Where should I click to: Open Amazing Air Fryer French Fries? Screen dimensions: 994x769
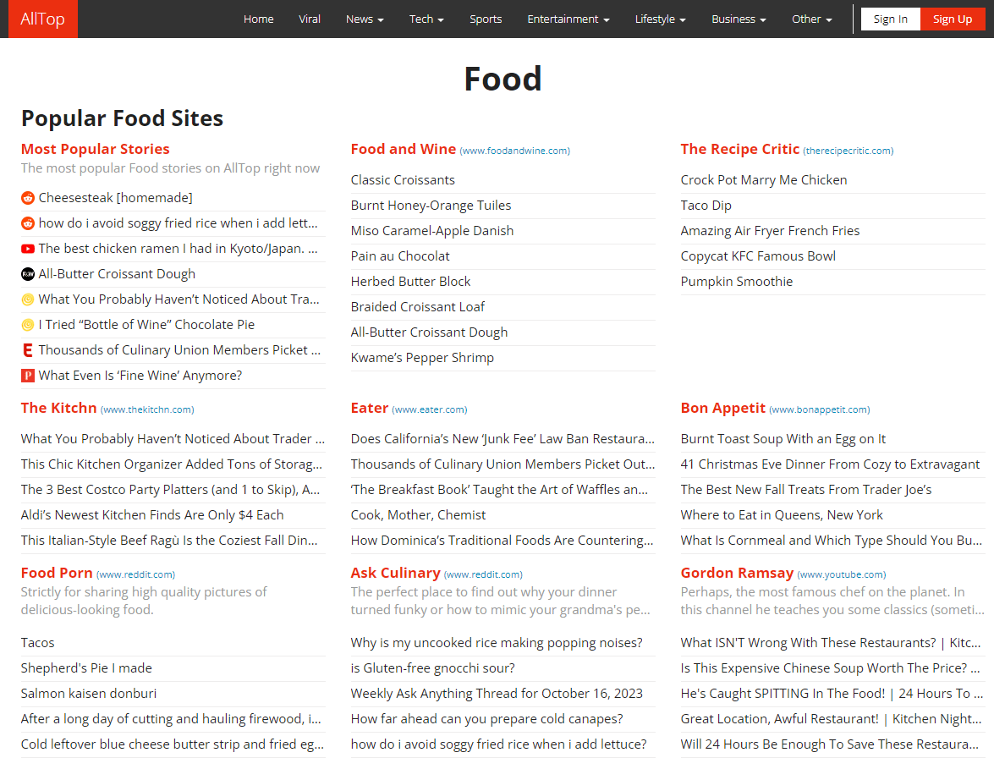tap(770, 231)
